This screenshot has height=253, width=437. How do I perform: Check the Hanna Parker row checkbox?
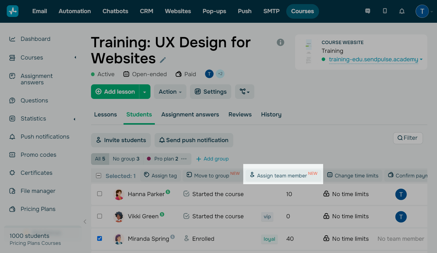coord(100,194)
